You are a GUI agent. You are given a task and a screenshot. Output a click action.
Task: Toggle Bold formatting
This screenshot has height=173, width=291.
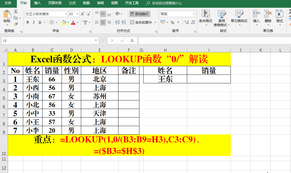tap(28, 22)
